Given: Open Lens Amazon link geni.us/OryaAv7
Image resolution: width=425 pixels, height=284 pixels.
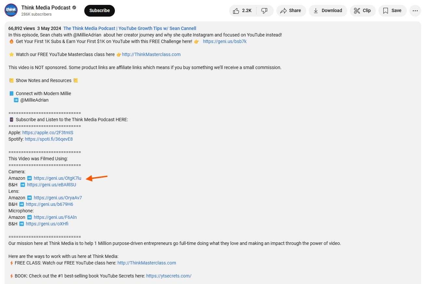Looking at the screenshot, I should click(58, 198).
